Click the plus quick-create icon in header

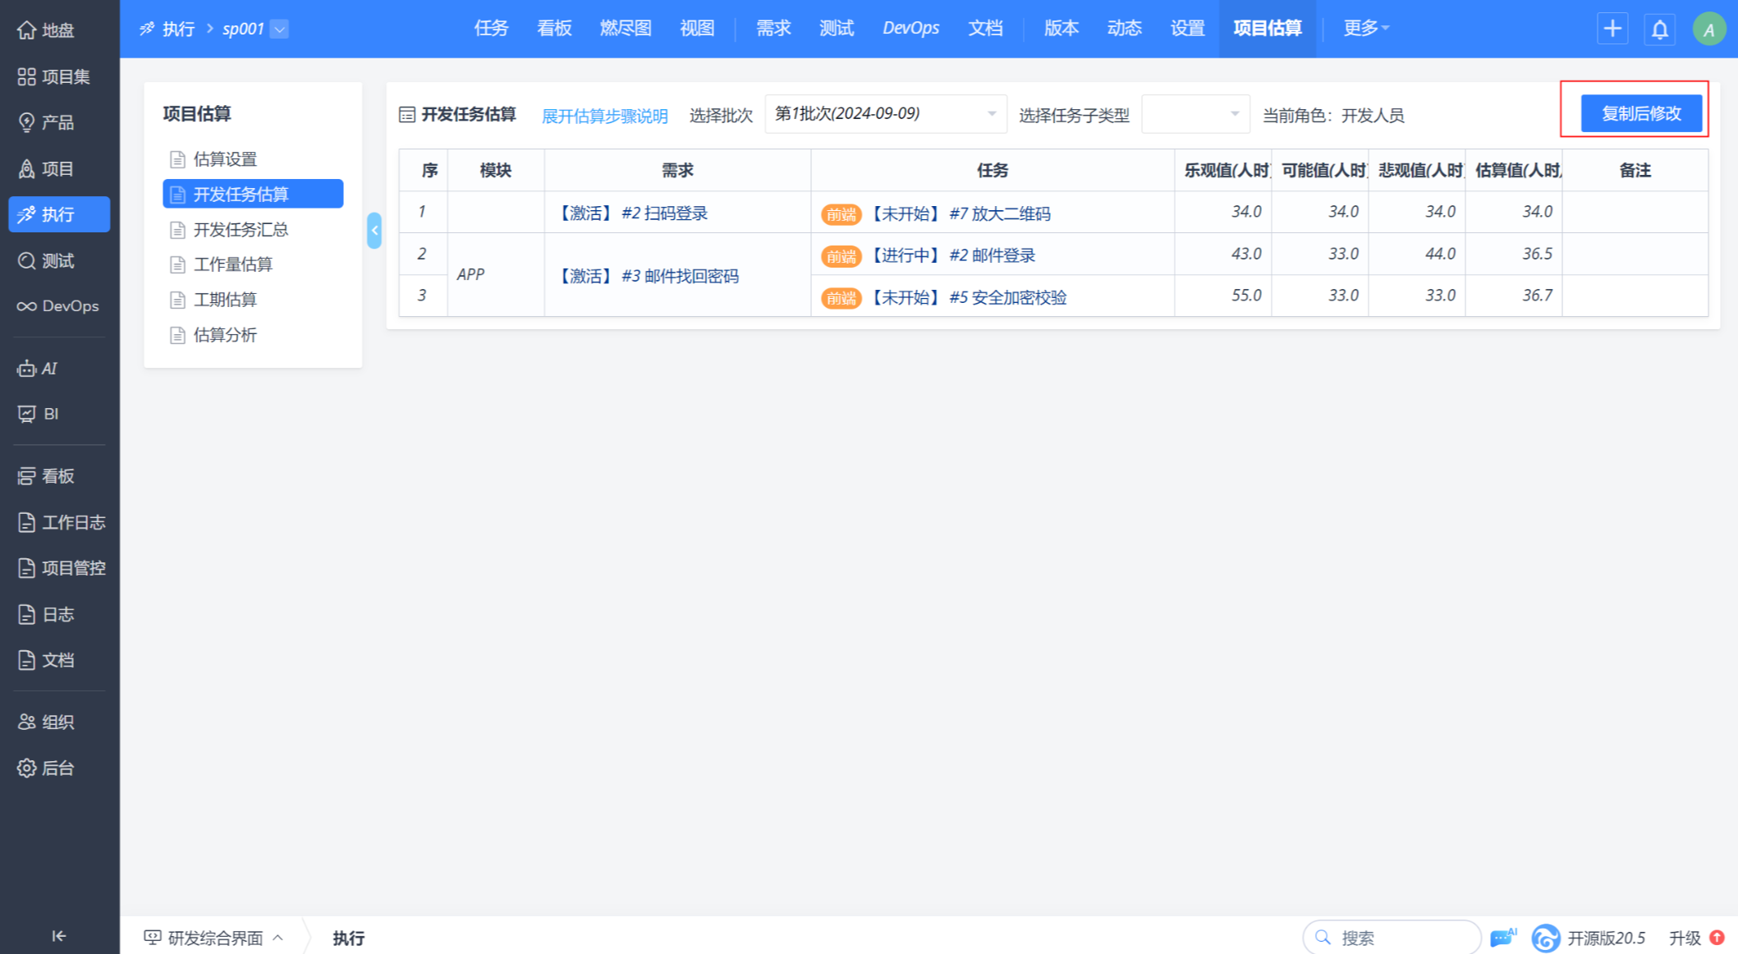click(1612, 29)
